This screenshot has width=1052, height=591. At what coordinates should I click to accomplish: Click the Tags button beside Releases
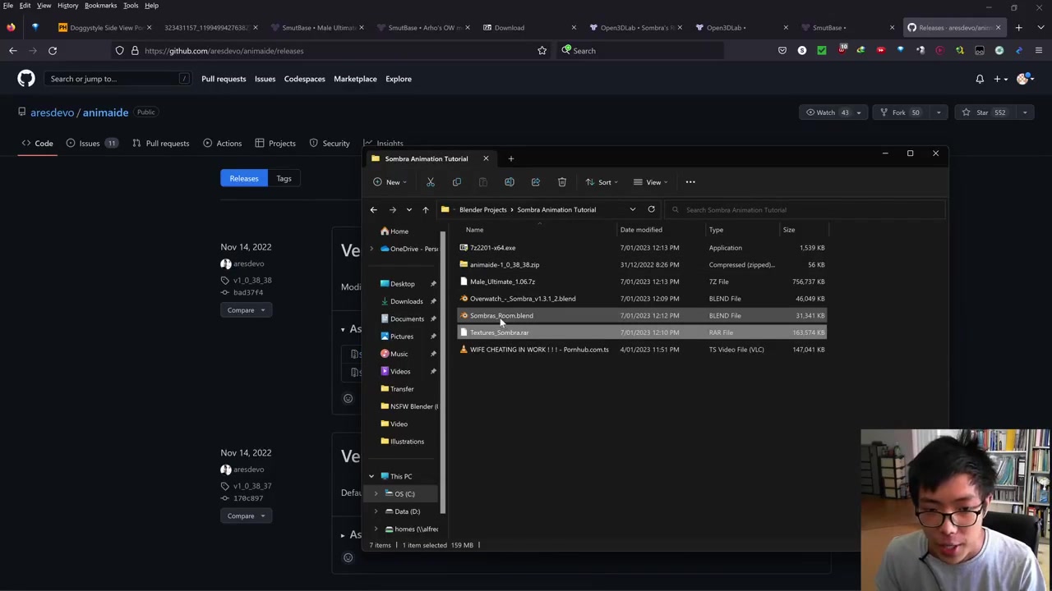[x=284, y=179]
